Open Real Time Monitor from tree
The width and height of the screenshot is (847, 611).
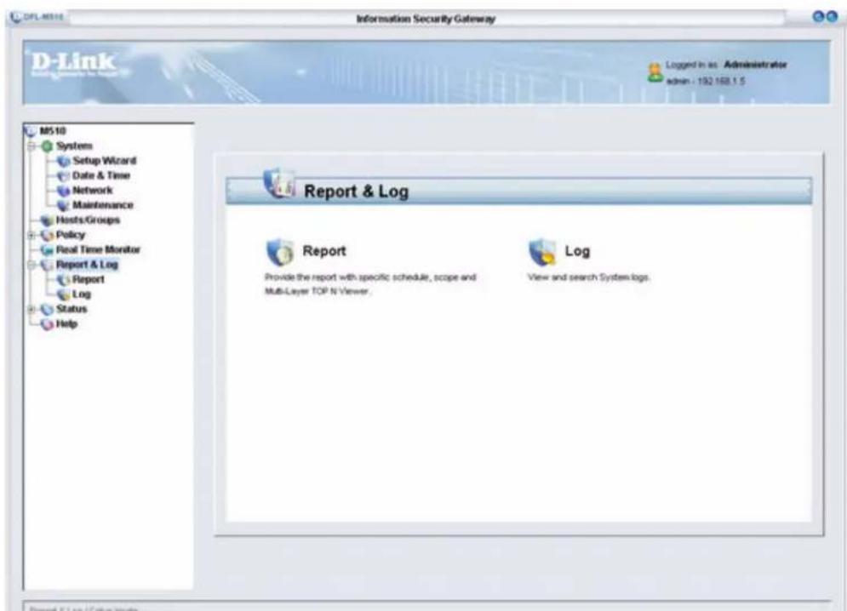pyautogui.click(x=98, y=249)
